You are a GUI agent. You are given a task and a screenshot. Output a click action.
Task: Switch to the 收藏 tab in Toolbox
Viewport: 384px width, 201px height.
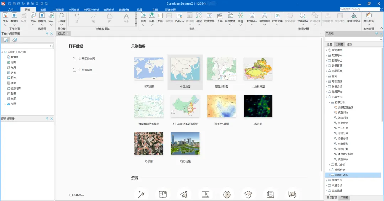[x=330, y=44]
